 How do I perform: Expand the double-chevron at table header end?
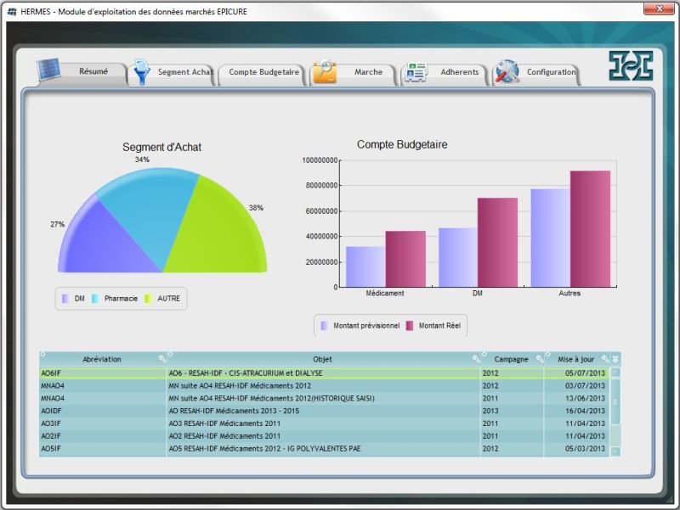pyautogui.click(x=616, y=359)
